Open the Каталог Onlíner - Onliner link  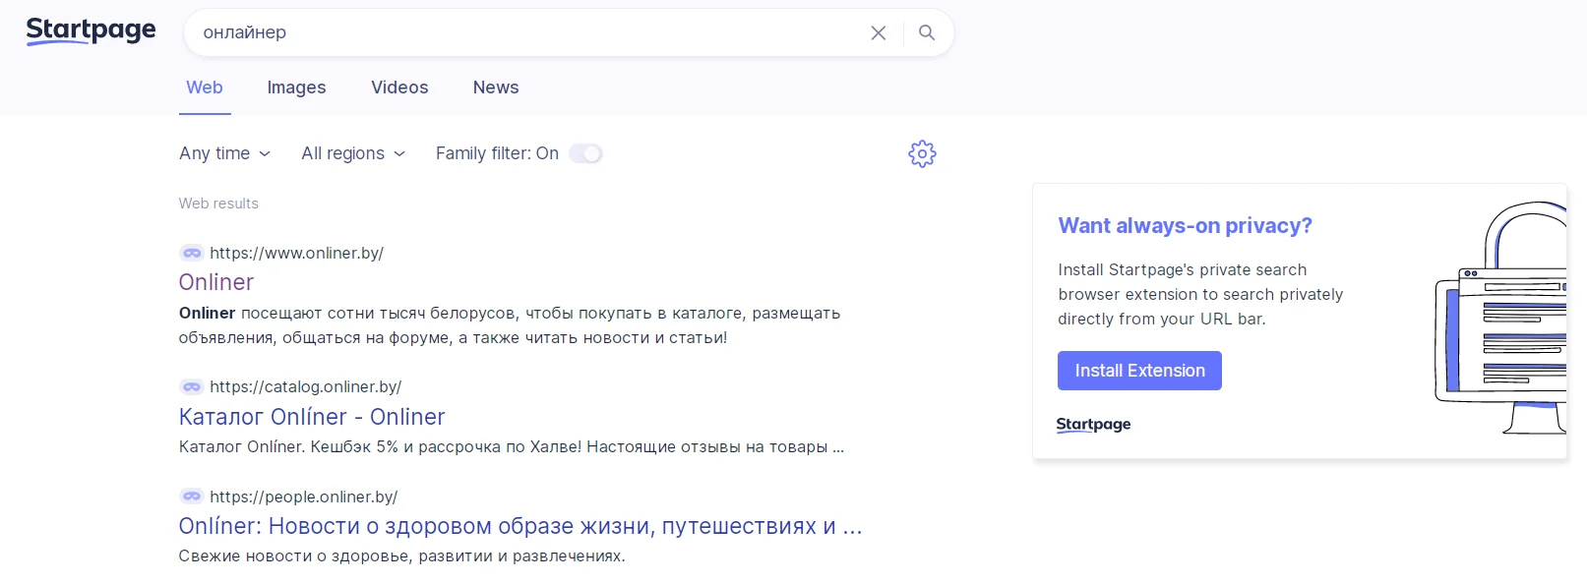[x=312, y=417]
